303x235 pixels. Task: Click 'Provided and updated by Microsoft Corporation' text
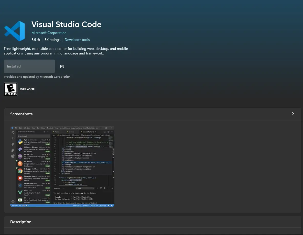pos(37,77)
